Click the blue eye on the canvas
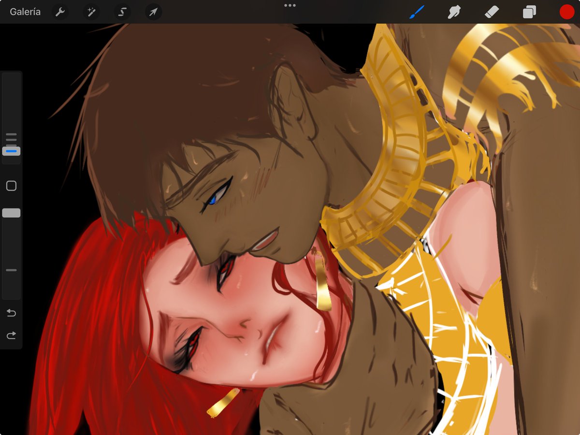Viewport: 580px width, 435px height. (216, 195)
